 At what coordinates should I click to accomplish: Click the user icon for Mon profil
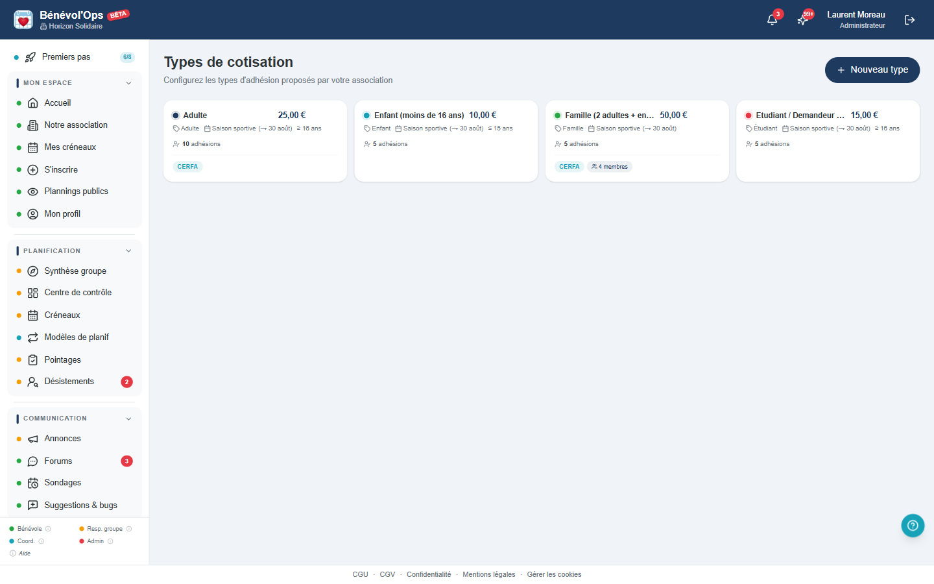(33, 214)
